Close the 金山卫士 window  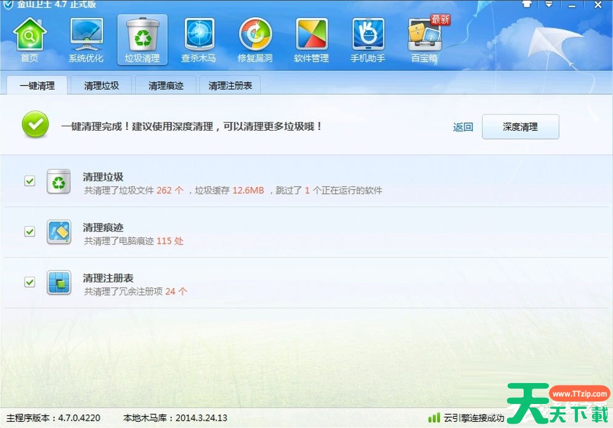pyautogui.click(x=598, y=5)
